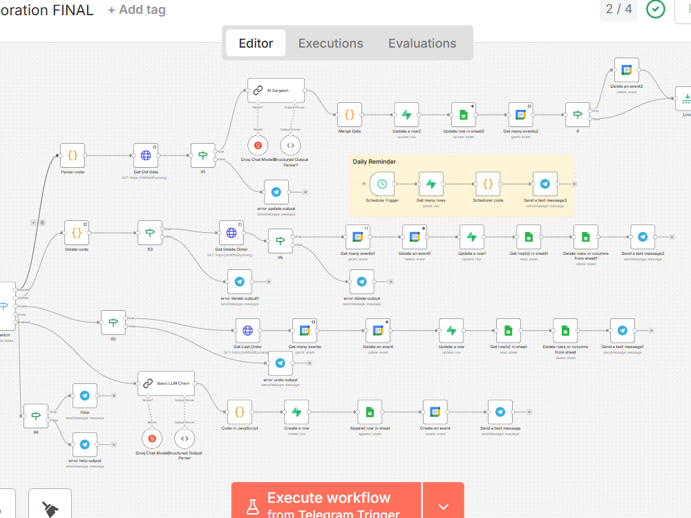Viewport: 691px width, 518px height.
Task: Click the If1 condition node
Action: pyautogui.click(x=202, y=155)
